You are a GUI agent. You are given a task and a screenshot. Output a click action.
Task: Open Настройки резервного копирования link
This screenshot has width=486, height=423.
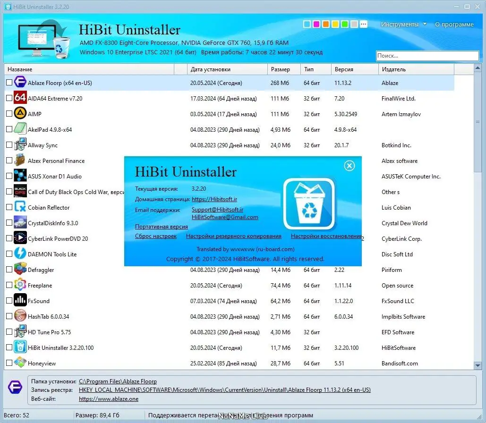click(x=234, y=236)
